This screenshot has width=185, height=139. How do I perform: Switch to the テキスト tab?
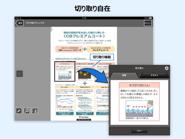pos(154,75)
